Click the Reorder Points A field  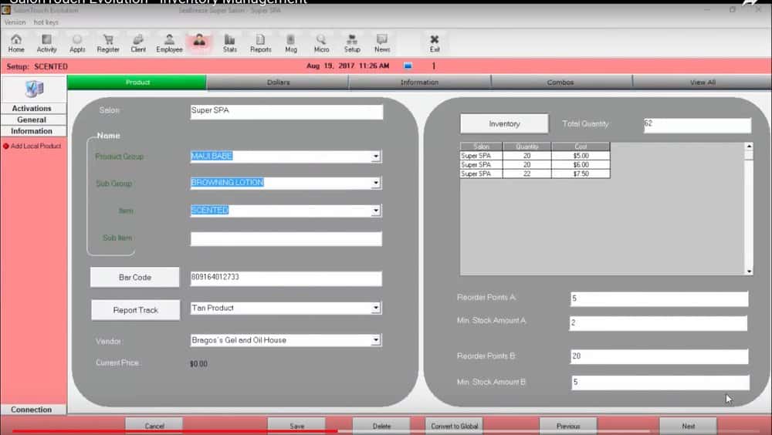point(659,298)
